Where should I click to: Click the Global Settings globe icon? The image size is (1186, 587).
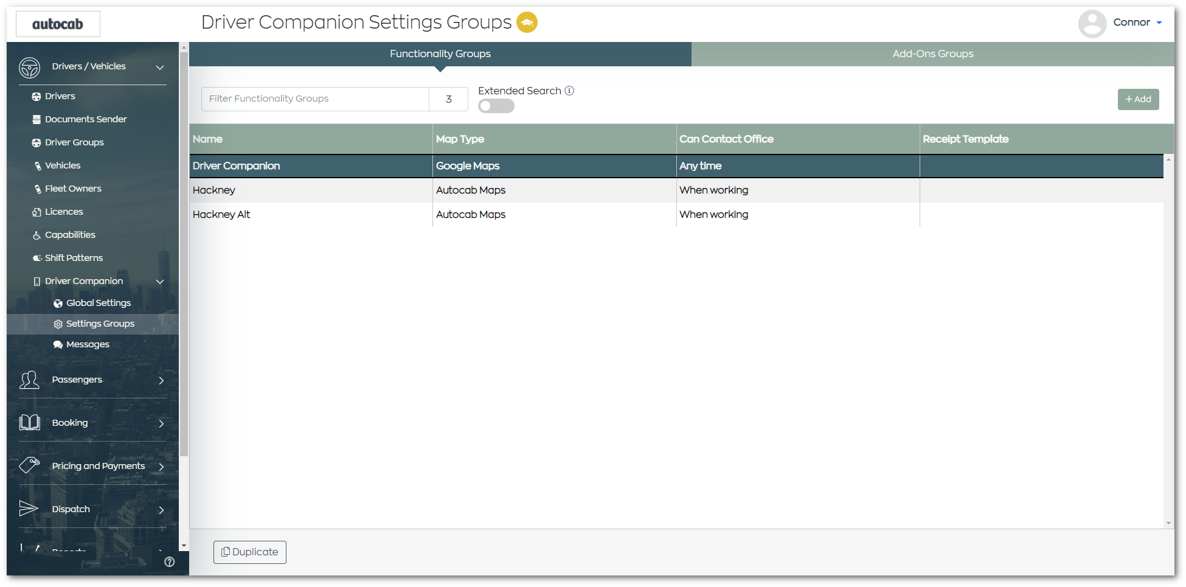(x=58, y=303)
